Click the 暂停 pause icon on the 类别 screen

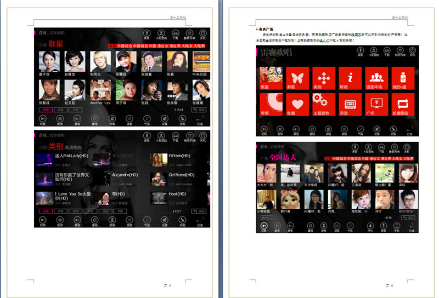60,221
